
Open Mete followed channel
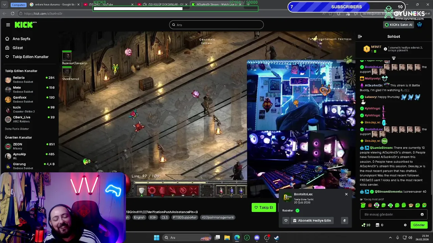[30, 89]
